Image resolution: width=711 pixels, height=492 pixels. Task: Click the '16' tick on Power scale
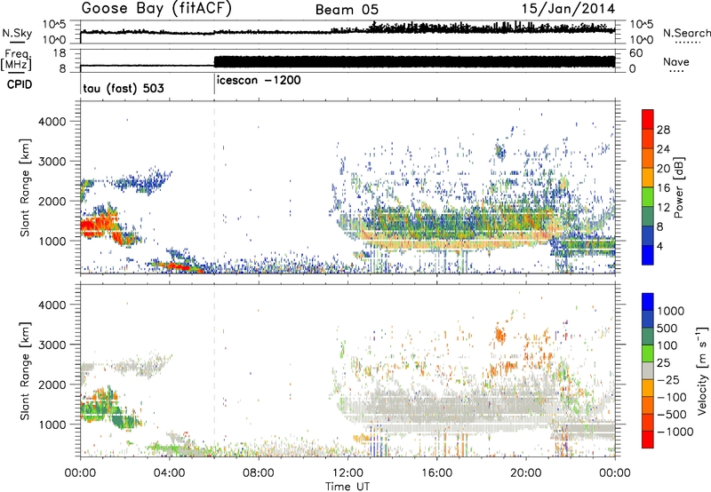pyautogui.click(x=663, y=188)
